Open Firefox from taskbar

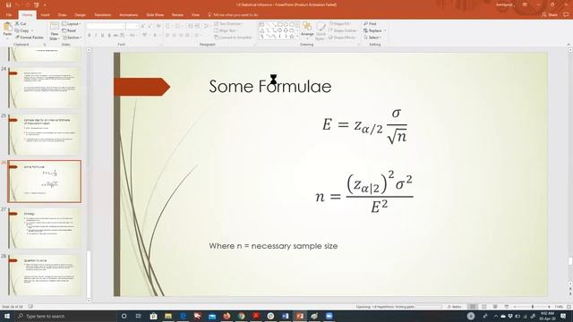[227, 316]
